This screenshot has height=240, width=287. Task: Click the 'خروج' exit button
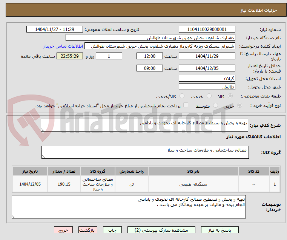click(63, 230)
